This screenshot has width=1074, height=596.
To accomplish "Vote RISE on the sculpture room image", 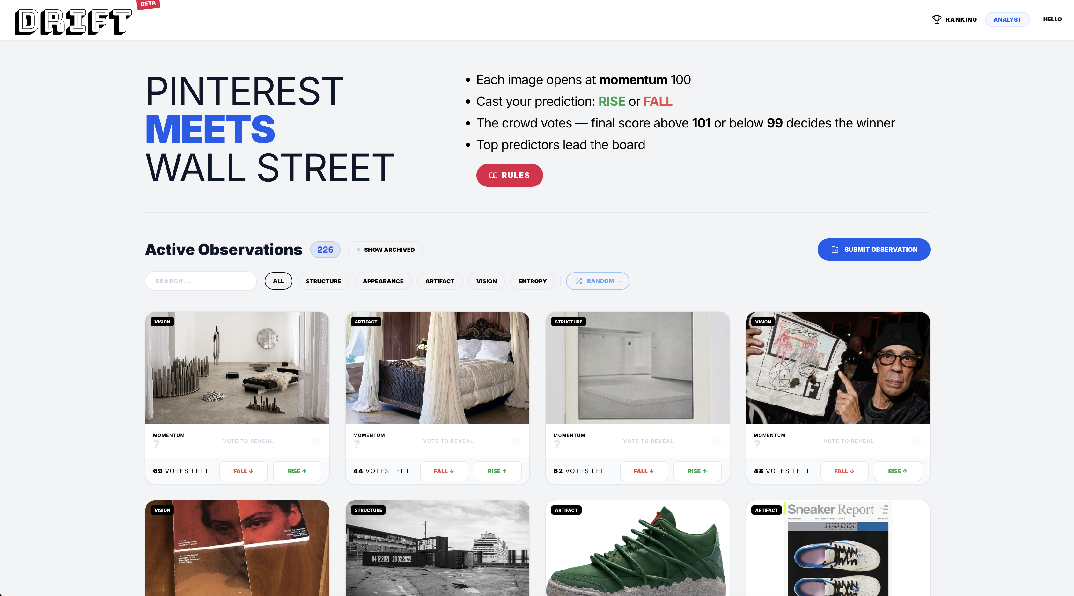I will click(297, 471).
